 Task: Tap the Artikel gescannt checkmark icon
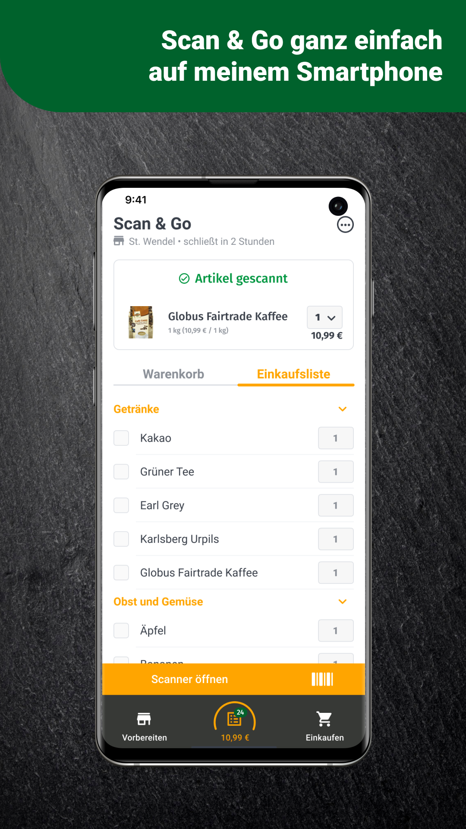[x=184, y=278]
